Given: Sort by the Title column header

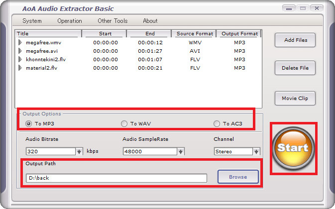Looking at the screenshot, I should (48, 33).
